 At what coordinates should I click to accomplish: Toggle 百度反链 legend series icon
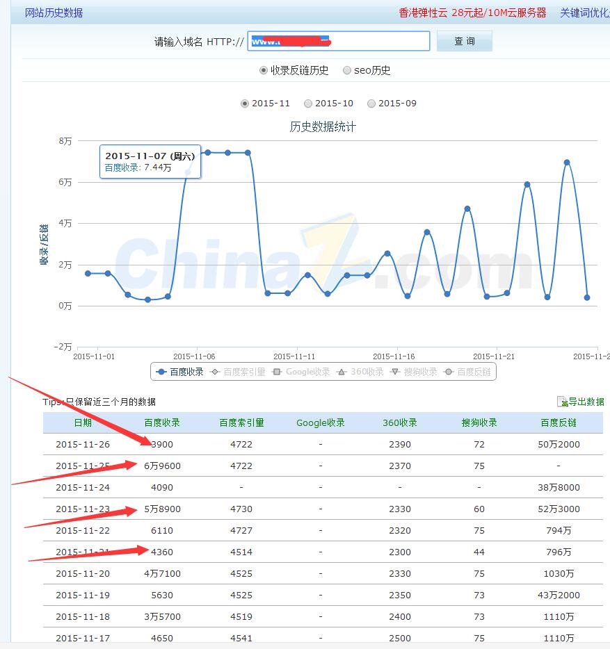(449, 372)
